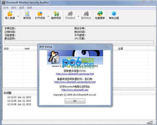Expand the Start Test dropdown arrow
Image resolution: width=157 pixels, height=125 pixels.
pos(78,16)
